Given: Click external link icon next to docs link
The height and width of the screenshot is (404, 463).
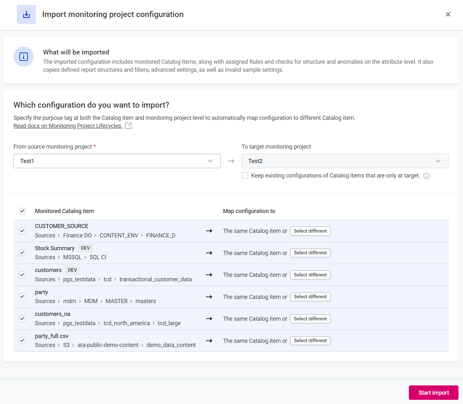Looking at the screenshot, I should tap(128, 126).
